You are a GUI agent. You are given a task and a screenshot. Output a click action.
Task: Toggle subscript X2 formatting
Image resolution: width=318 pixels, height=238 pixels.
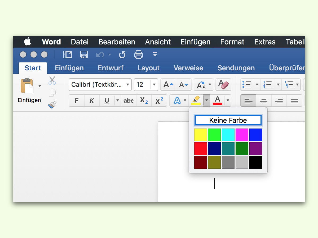pos(144,100)
